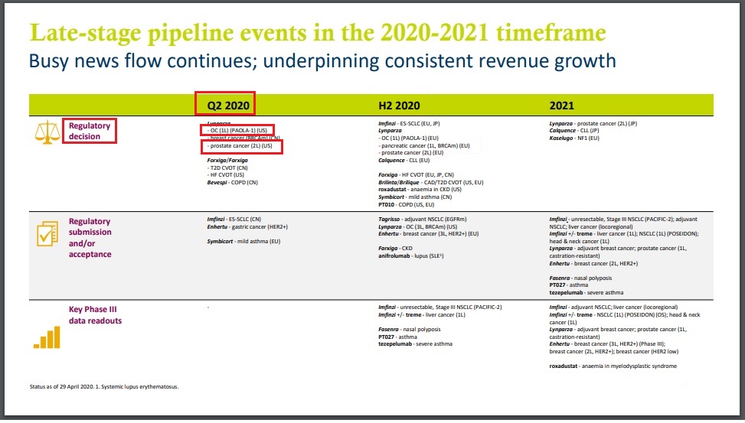Click roxadustat - anaemia in myelodysplastic syndrome
745x423 pixels.
click(613, 366)
